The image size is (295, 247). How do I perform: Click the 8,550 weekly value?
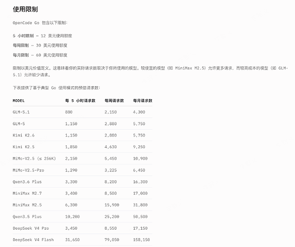click(111, 228)
